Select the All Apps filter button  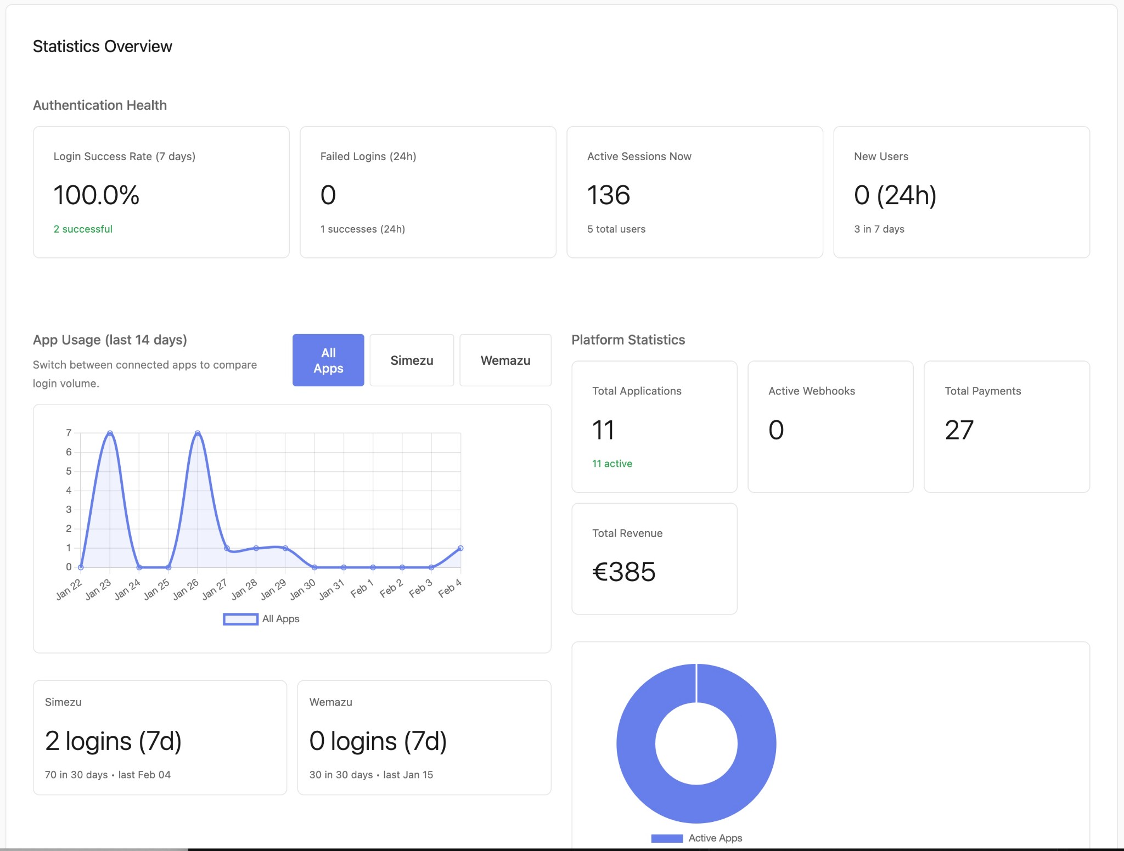tap(328, 360)
